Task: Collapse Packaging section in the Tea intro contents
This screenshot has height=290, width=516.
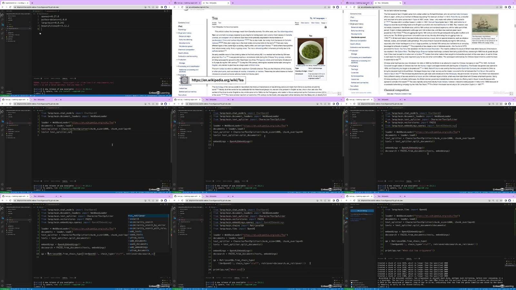Action: (177, 75)
